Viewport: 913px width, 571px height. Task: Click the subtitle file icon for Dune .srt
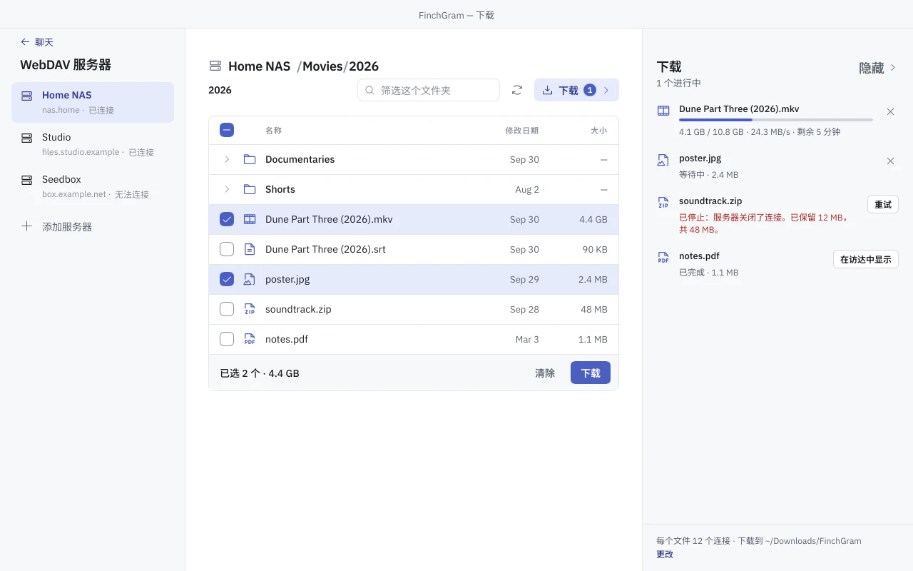click(x=250, y=249)
